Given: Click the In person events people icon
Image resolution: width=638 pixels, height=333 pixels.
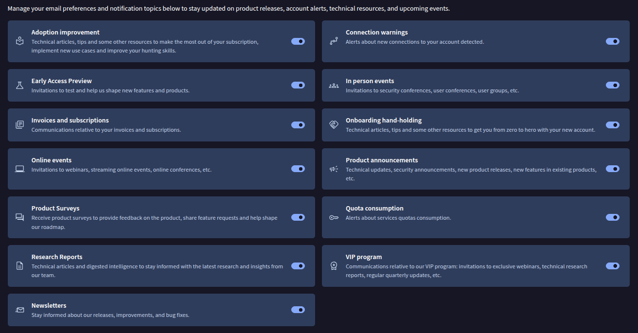Looking at the screenshot, I should 334,86.
